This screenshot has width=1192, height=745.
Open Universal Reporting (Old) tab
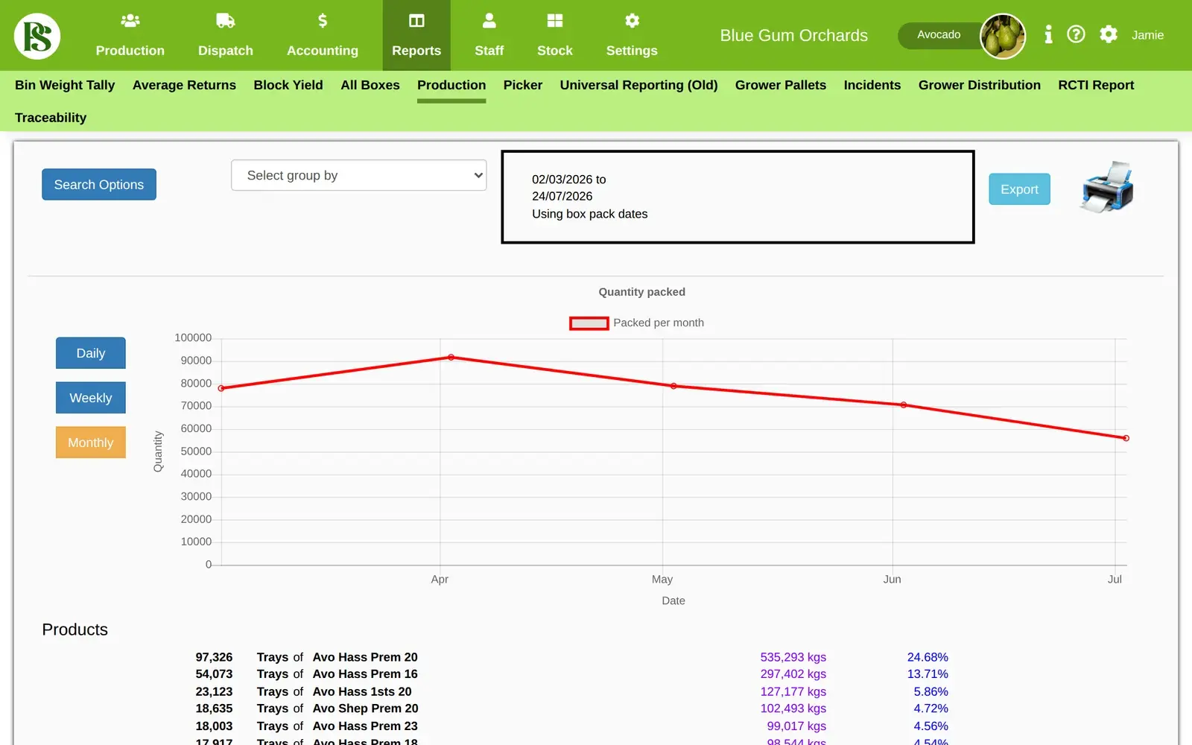[639, 85]
